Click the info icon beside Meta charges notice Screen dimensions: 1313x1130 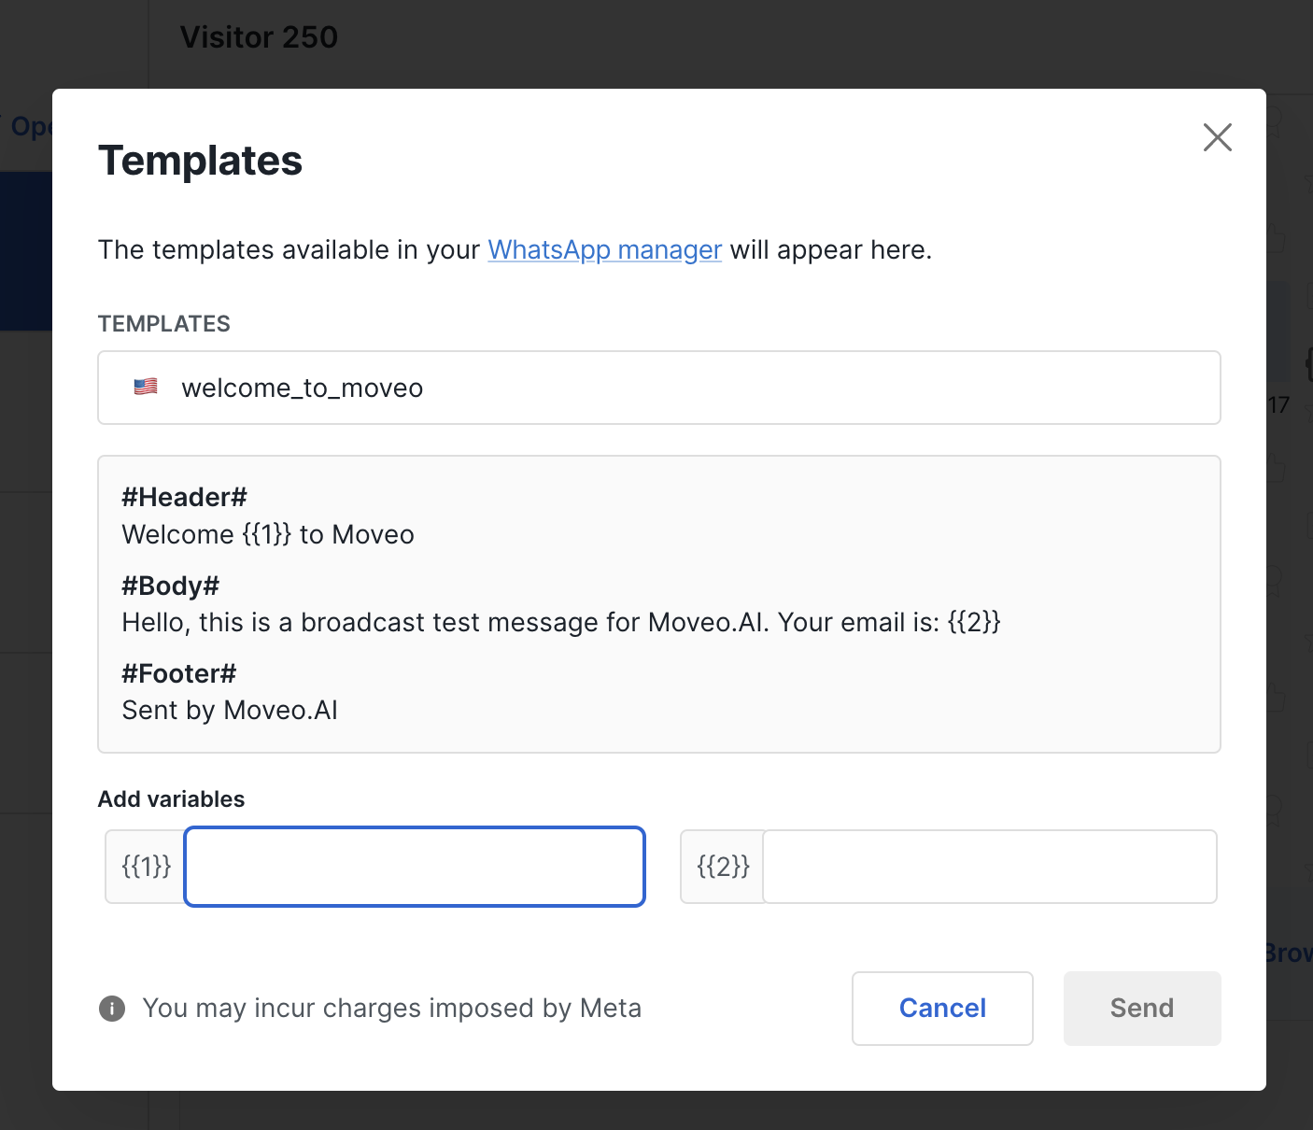pyautogui.click(x=112, y=1009)
